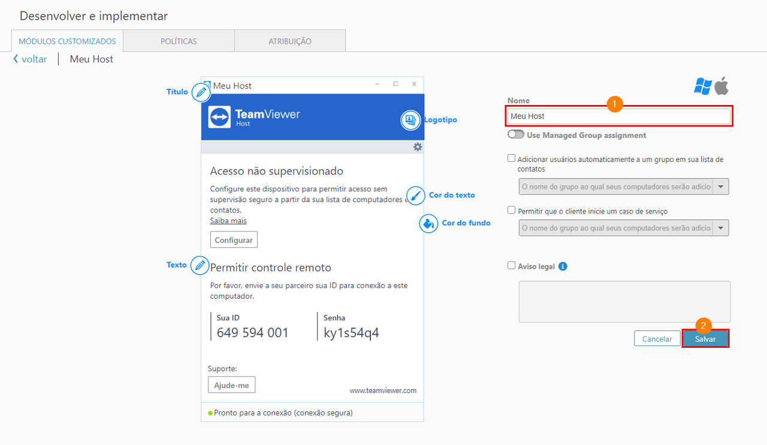Click the gear settings icon in preview
This screenshot has width=767, height=445.
(418, 147)
